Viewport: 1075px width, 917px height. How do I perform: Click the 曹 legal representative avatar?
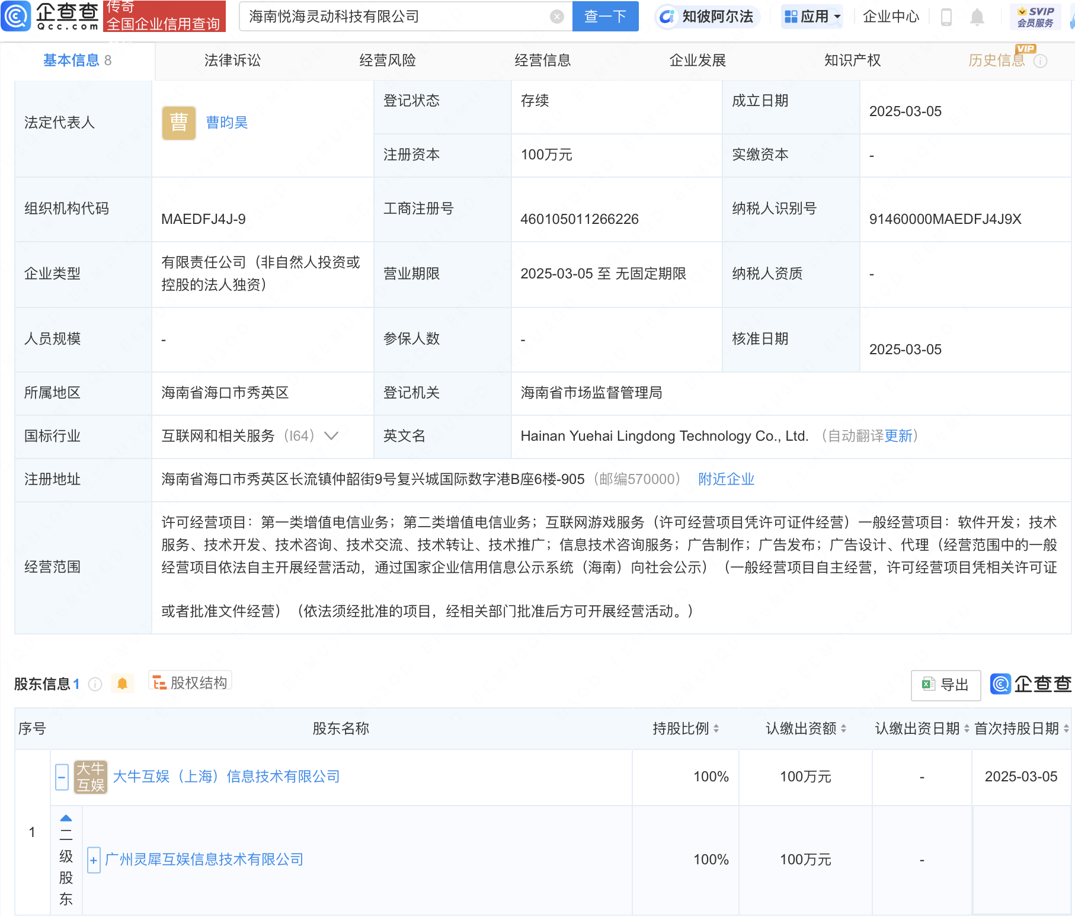coord(178,123)
